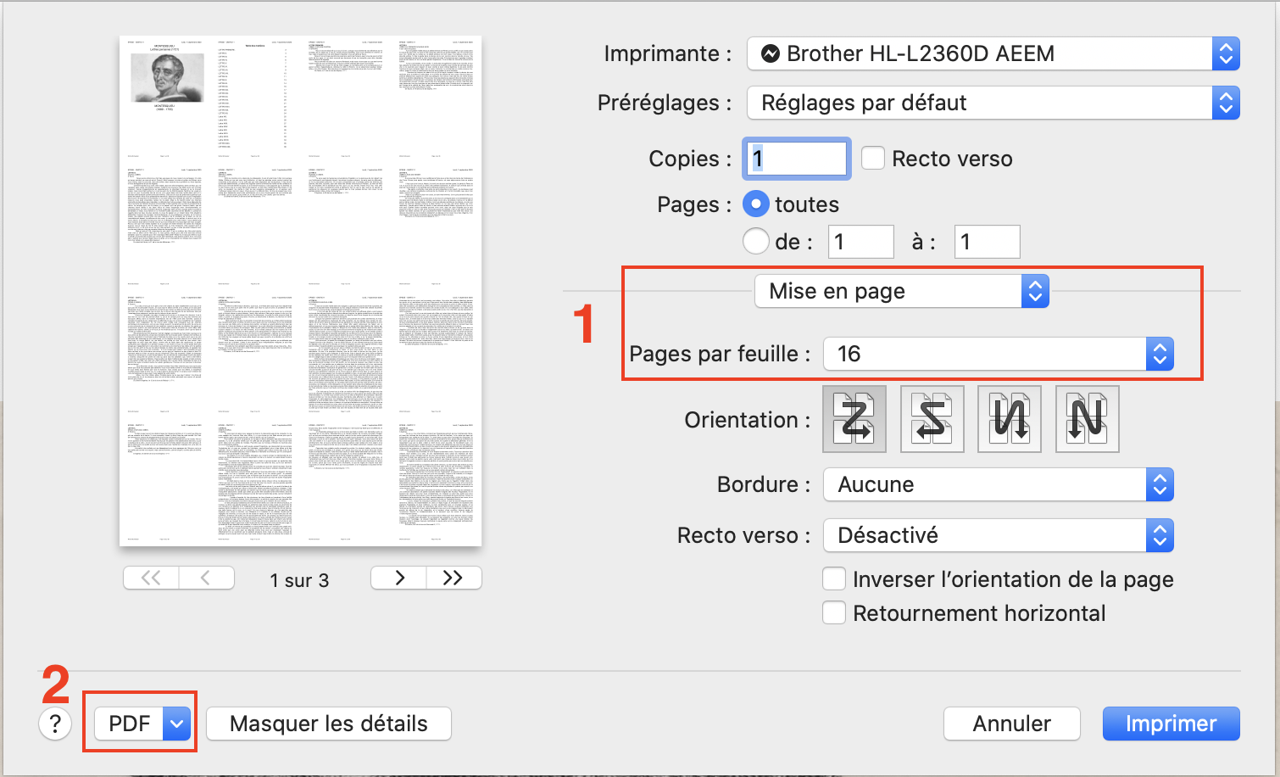Select the S-pattern right-to-left layout direction icon
The height and width of the screenshot is (777, 1280).
(932, 419)
